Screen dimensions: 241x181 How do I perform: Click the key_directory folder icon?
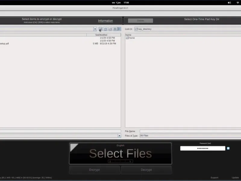tap(136, 29)
